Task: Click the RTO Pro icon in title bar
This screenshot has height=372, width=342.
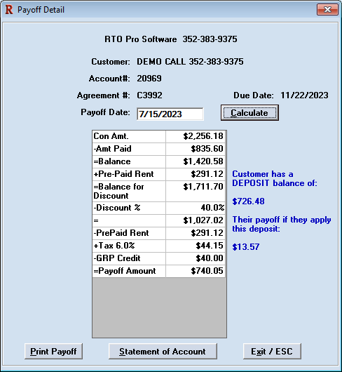Action: coord(9,10)
